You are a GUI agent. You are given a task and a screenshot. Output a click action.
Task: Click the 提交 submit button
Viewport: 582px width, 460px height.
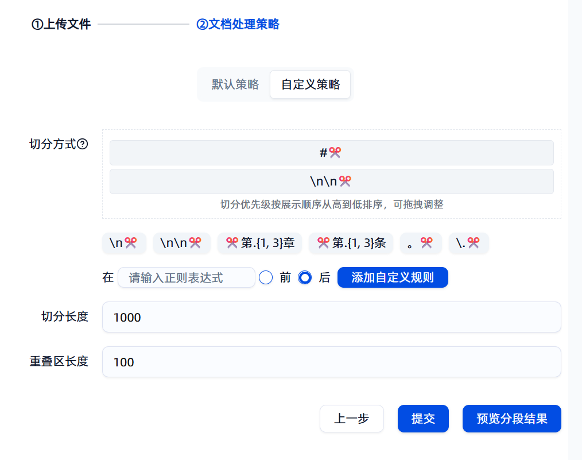click(422, 418)
